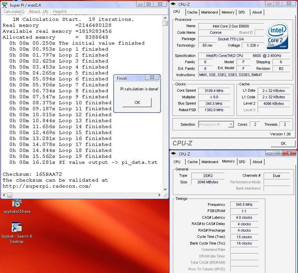Click the 'Loop 19 finished' line

tap(61, 156)
